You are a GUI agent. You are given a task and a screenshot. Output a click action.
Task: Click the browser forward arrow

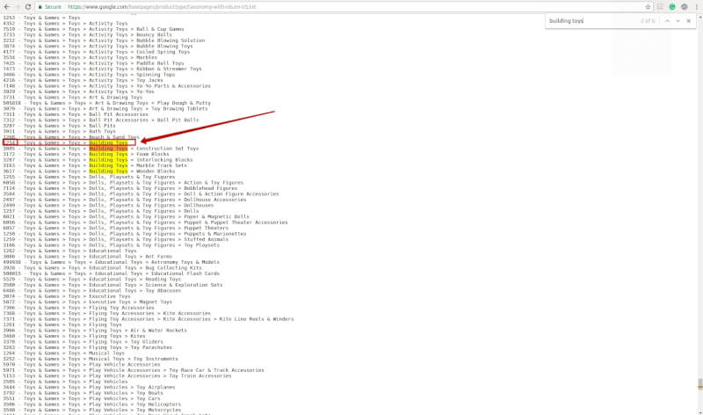click(18, 5)
